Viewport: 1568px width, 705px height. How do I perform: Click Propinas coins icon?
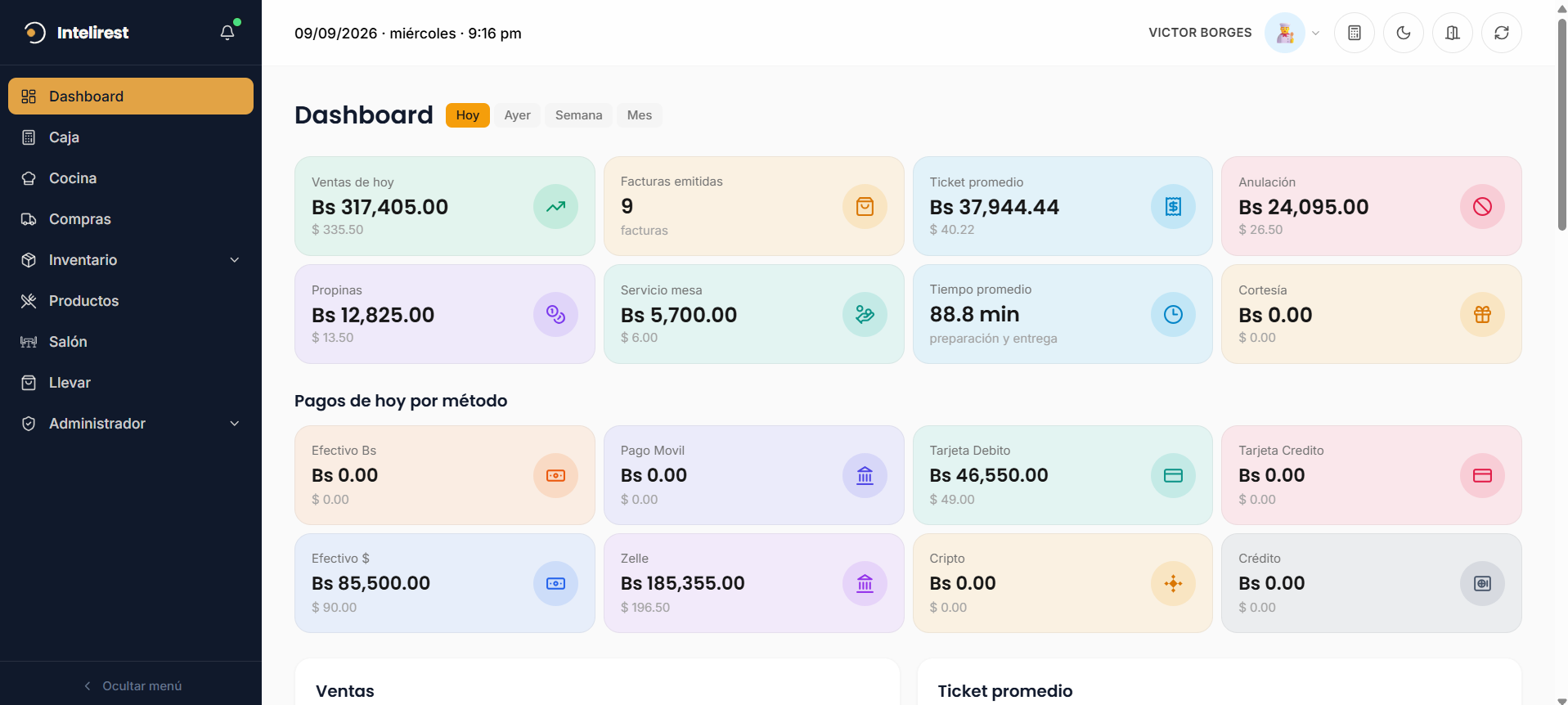coord(556,315)
